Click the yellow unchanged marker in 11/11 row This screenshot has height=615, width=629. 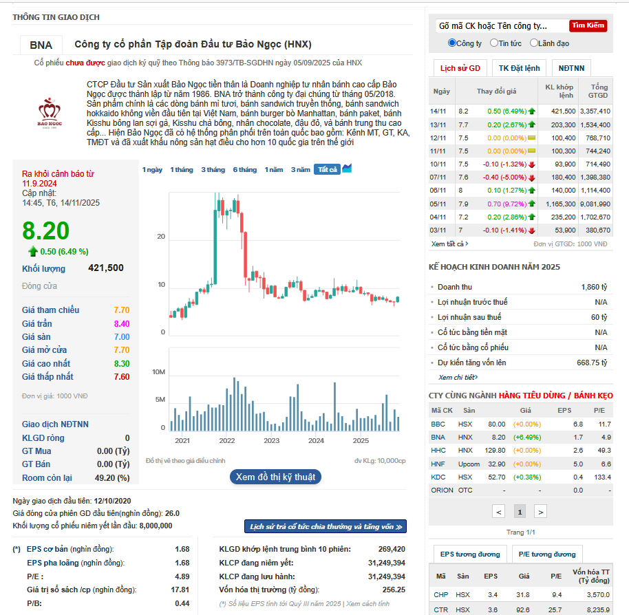click(531, 151)
